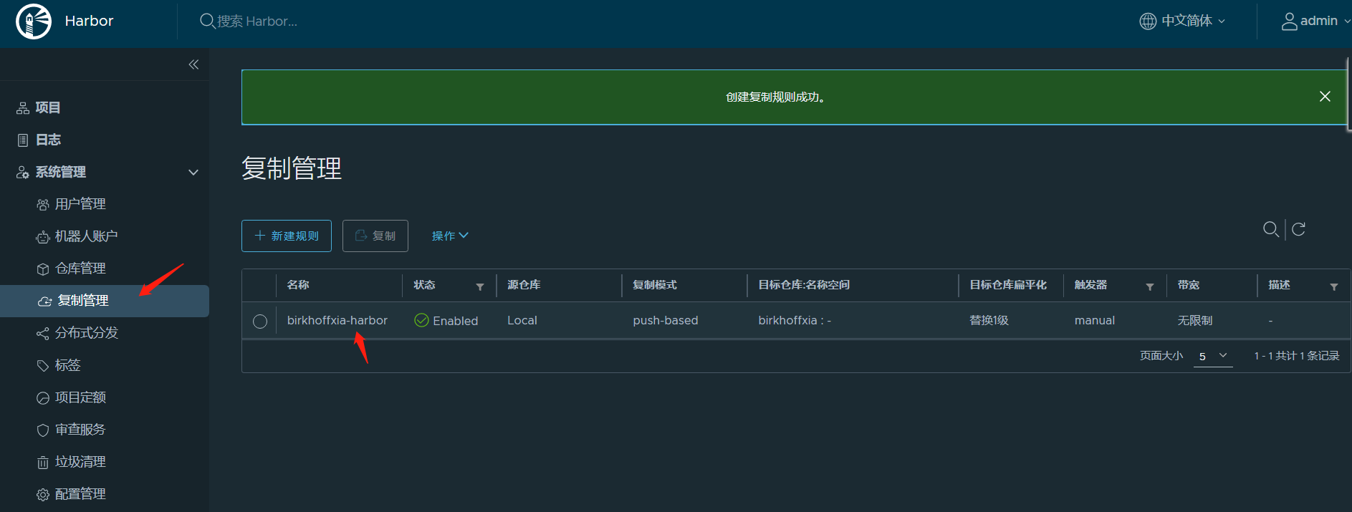Click the 分布式分发 share icon

[x=43, y=334]
